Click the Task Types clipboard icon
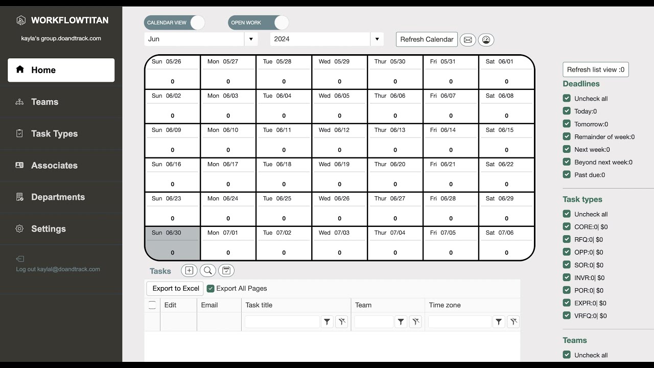Screen dimensions: 654x368 pyautogui.click(x=19, y=133)
